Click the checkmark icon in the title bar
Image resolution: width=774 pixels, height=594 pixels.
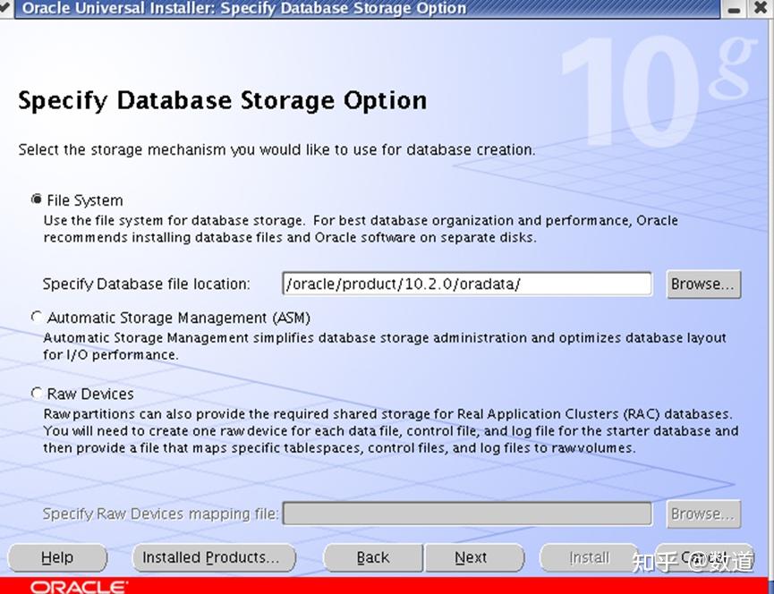coord(8,8)
